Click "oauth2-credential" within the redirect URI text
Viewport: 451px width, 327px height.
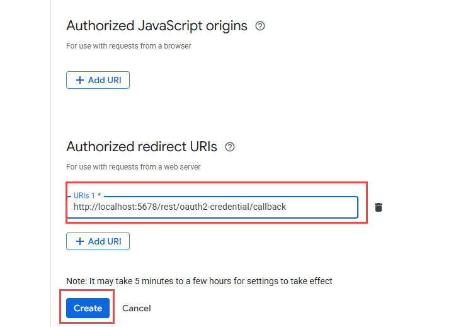(213, 207)
